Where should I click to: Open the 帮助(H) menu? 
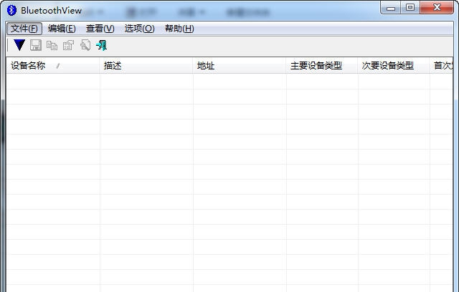[x=179, y=29]
